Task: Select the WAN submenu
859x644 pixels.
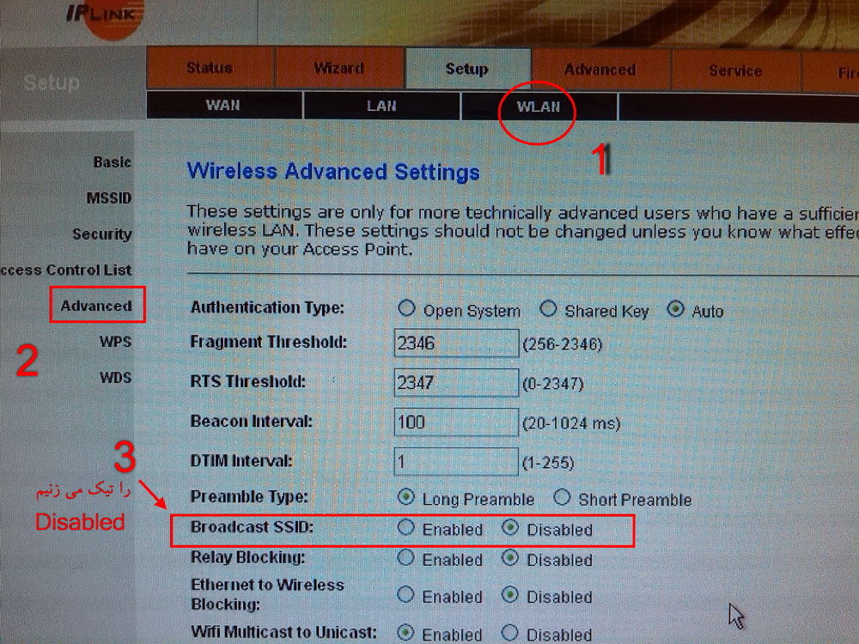Action: pyautogui.click(x=223, y=105)
